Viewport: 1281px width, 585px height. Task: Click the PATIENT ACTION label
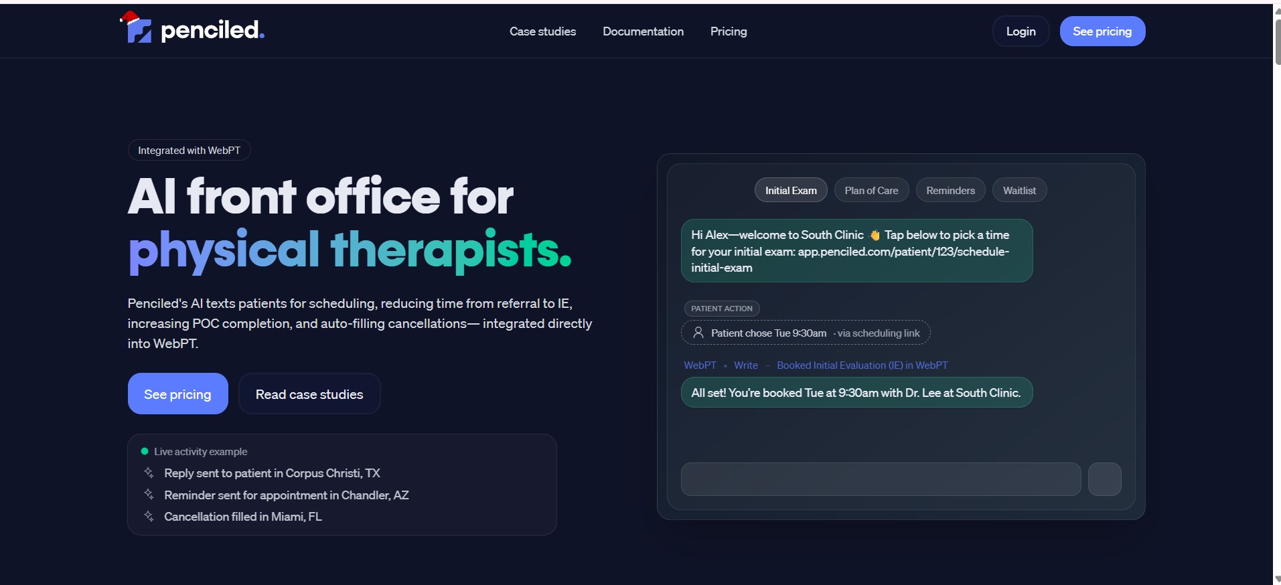click(x=722, y=309)
